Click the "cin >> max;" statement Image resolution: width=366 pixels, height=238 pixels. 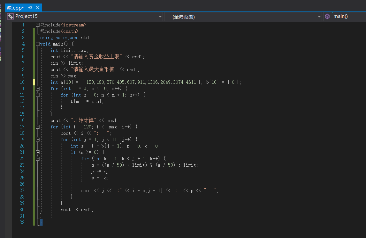coord(64,76)
